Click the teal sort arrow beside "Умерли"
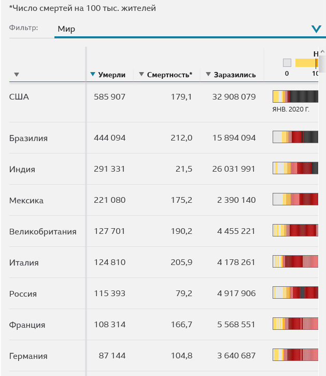The width and height of the screenshot is (326, 376). click(x=93, y=74)
